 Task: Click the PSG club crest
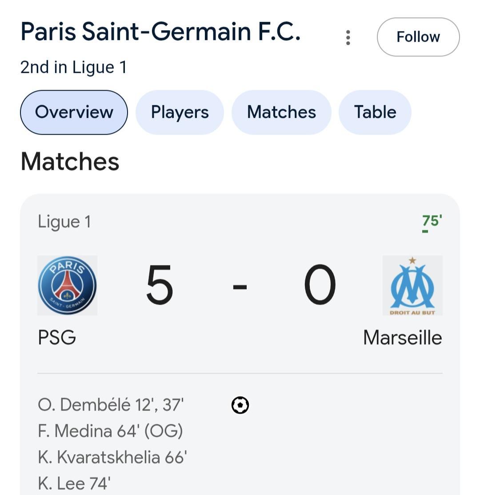tap(67, 285)
